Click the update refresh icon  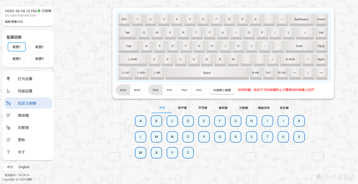[8, 140]
